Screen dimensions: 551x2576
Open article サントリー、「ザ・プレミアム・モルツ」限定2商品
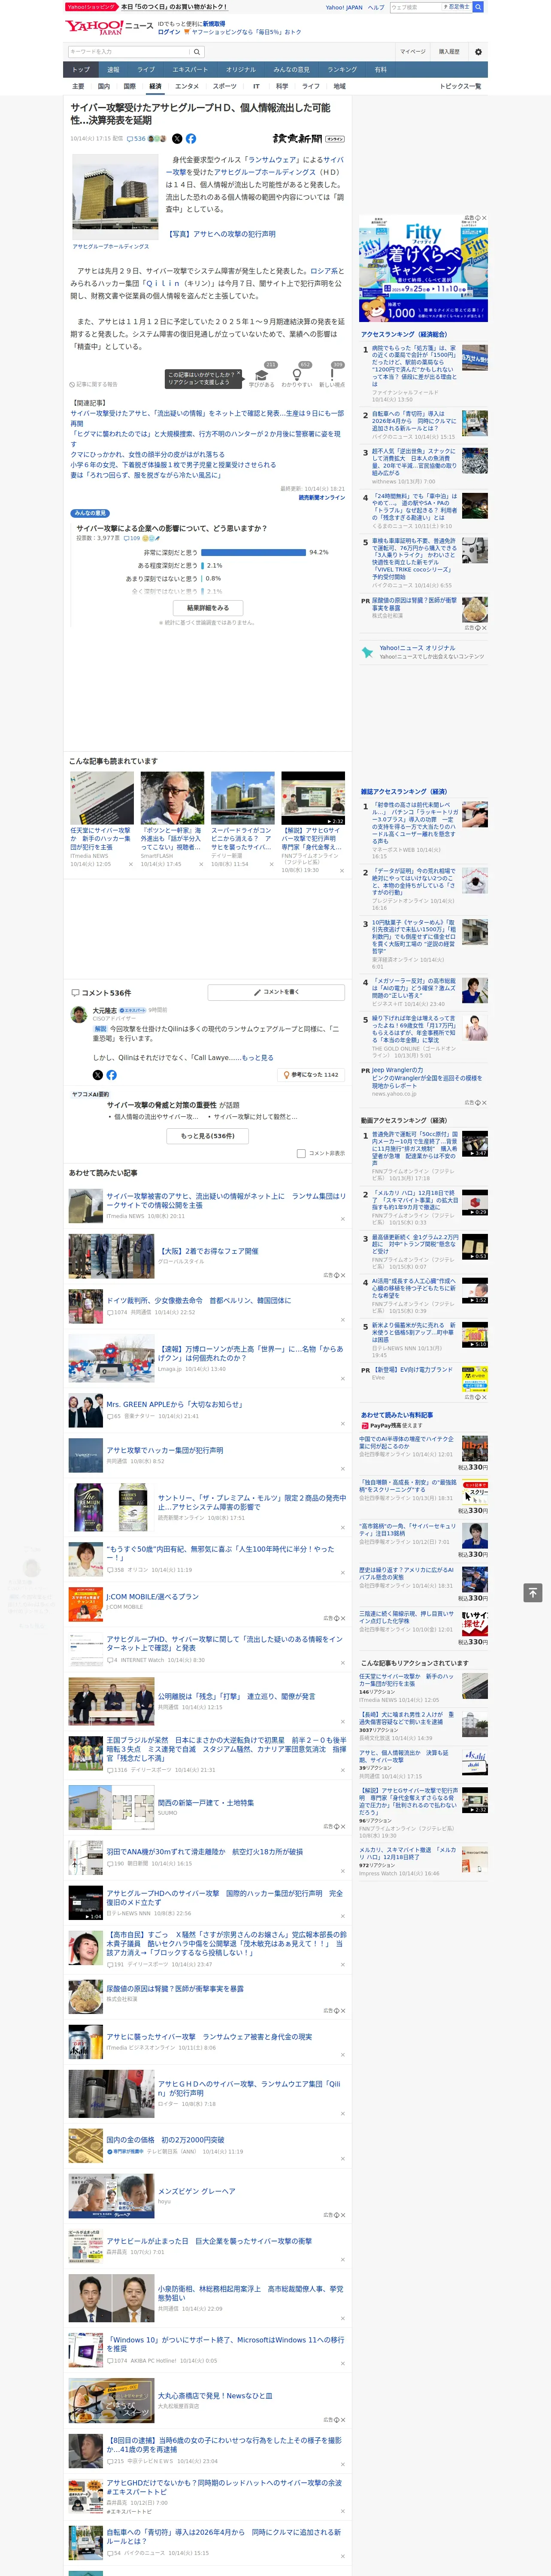(x=251, y=1502)
